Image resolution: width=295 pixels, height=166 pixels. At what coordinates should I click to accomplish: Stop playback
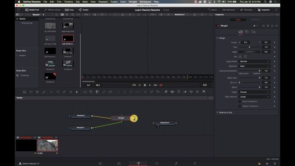[145, 85]
